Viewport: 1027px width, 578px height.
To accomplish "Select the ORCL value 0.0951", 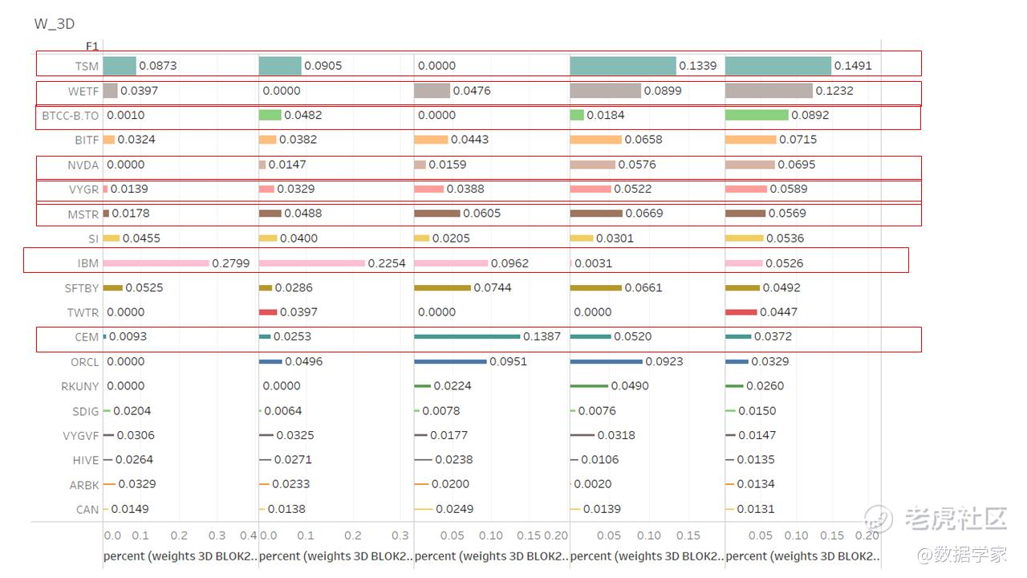I will [x=509, y=361].
